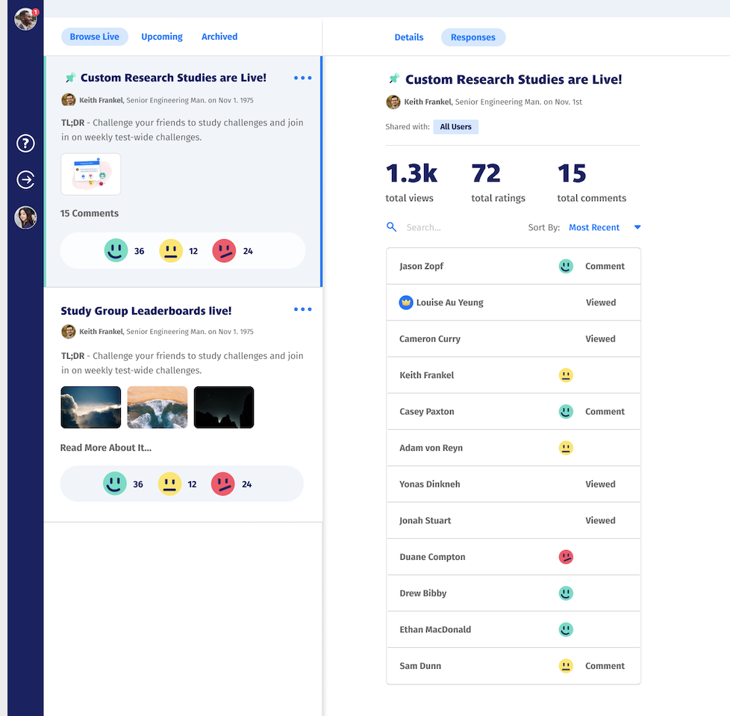Select Most Recent sort option text
The image size is (730, 716).
(594, 227)
